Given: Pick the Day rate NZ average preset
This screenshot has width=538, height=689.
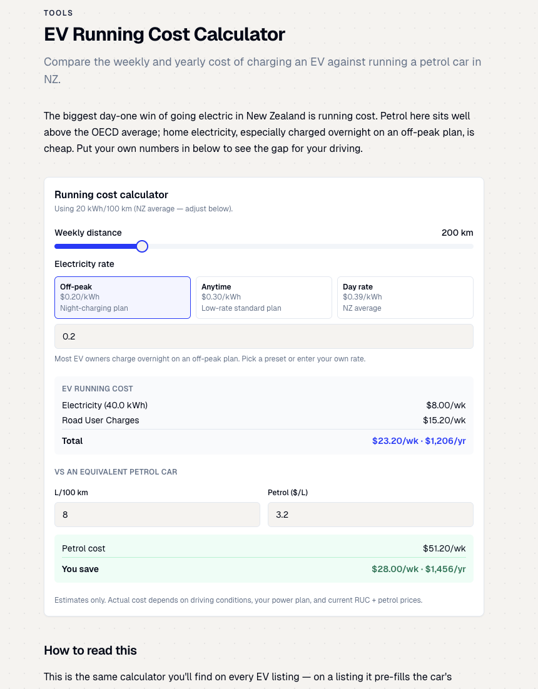Looking at the screenshot, I should coord(405,298).
